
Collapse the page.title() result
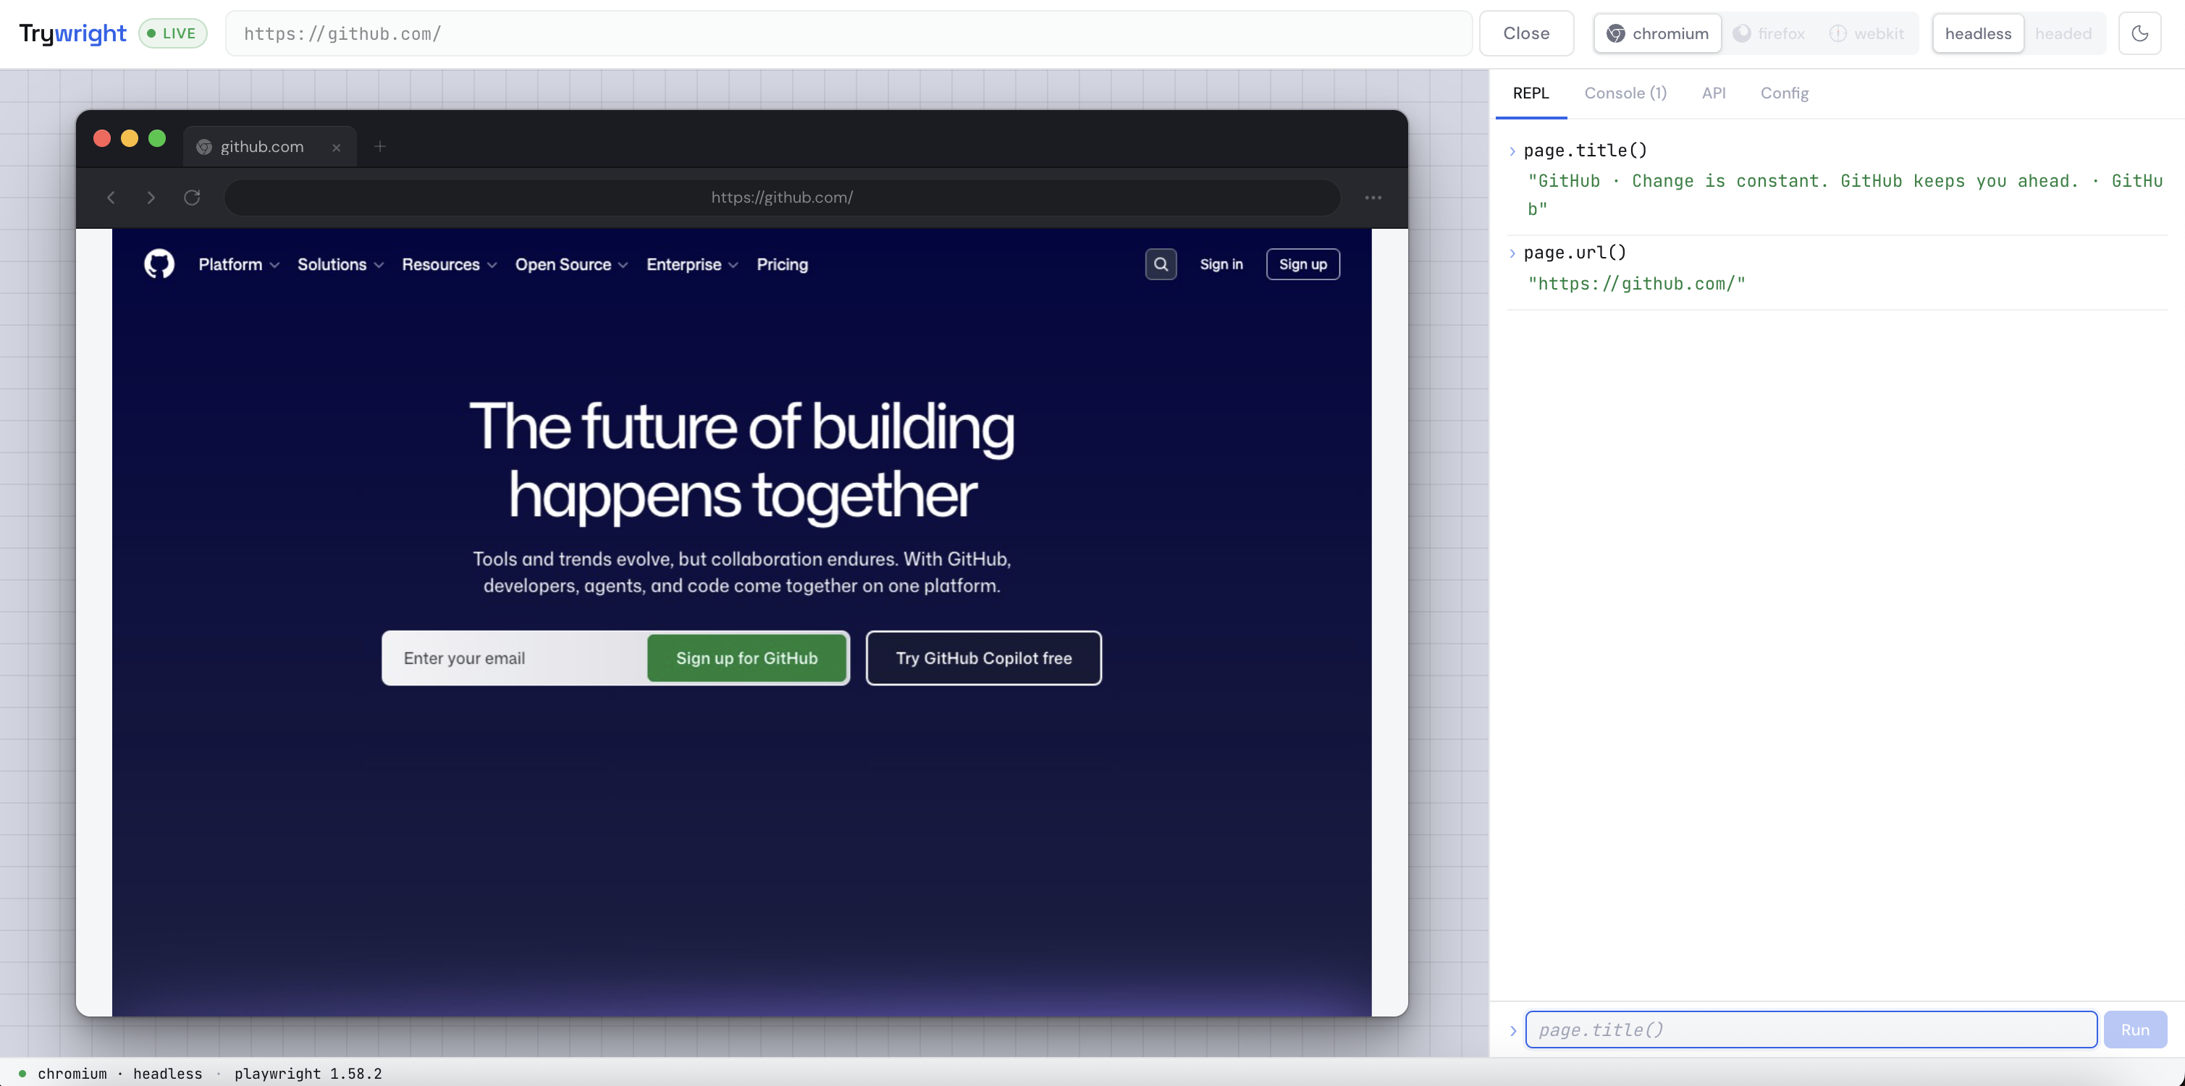[x=1513, y=150]
